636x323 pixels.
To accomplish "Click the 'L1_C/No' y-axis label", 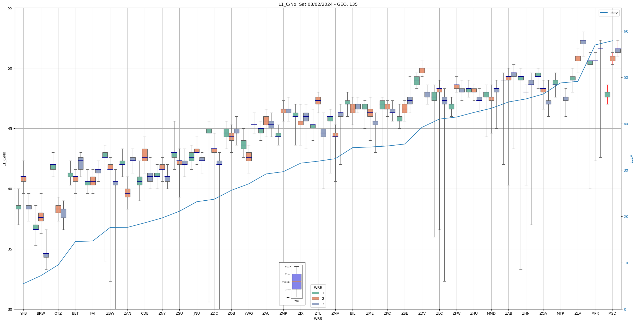I will point(4,159).
